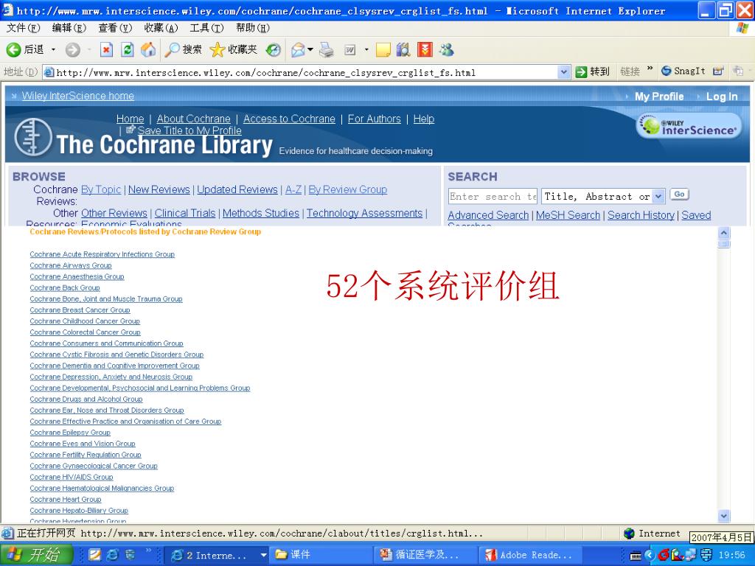755x566 pixels.
Task: Switch to the 循证医学及 PowerPoint taskbar button
Action: [424, 555]
